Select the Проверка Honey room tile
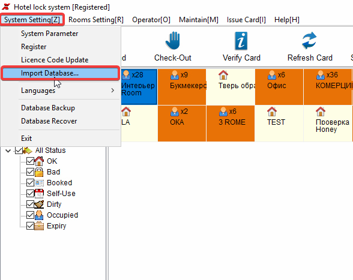The image size is (353, 280). coord(328,124)
